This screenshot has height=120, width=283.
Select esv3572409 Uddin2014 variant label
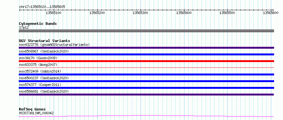pos(40,71)
